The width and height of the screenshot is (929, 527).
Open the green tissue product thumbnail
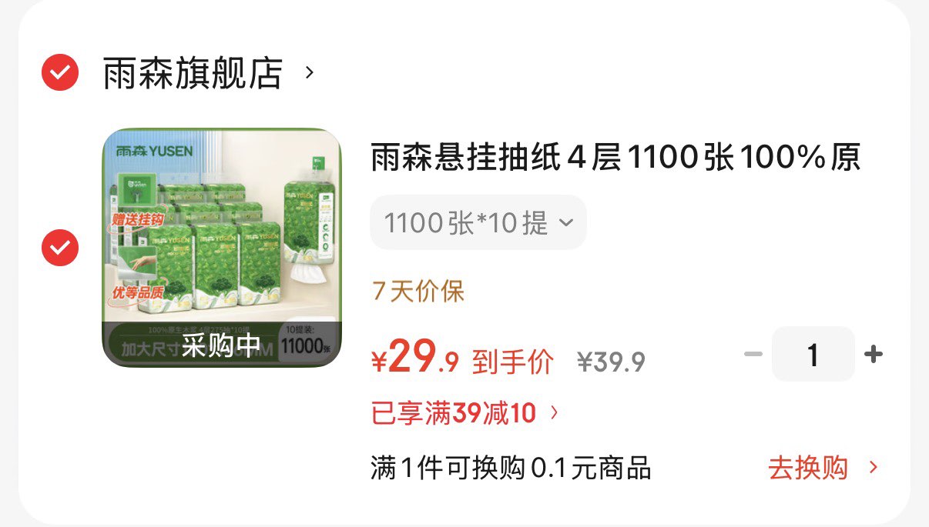click(222, 248)
